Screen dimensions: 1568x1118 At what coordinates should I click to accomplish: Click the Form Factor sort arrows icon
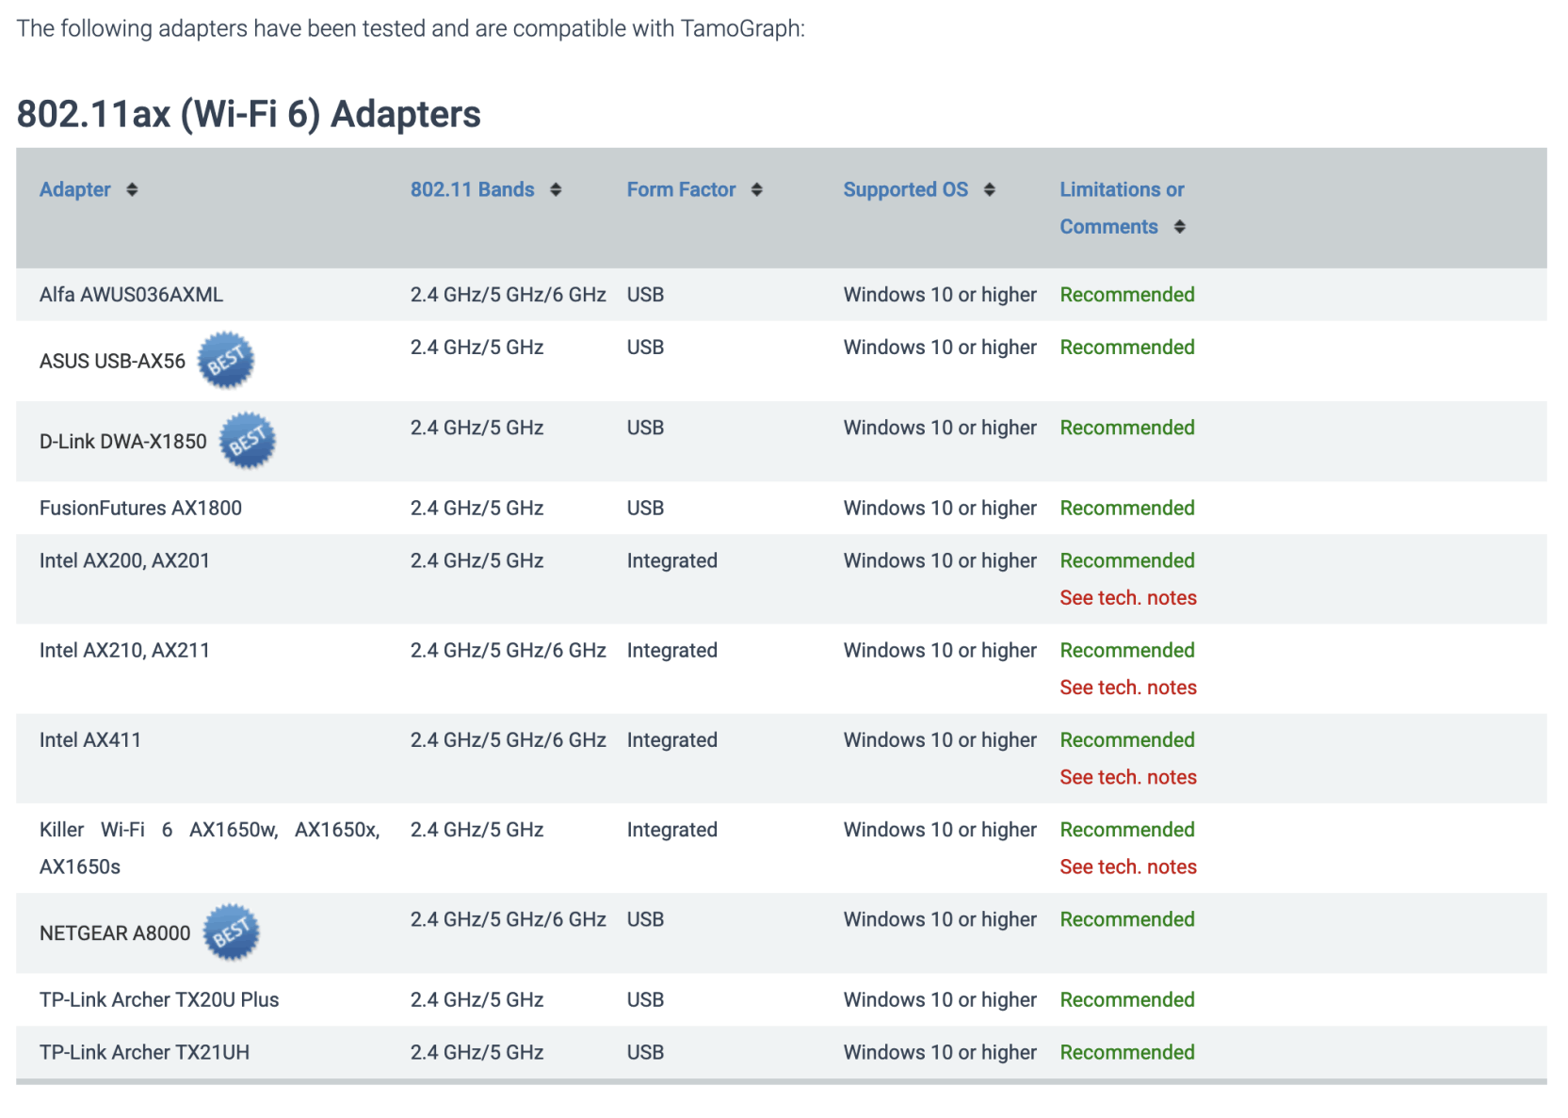pos(756,190)
